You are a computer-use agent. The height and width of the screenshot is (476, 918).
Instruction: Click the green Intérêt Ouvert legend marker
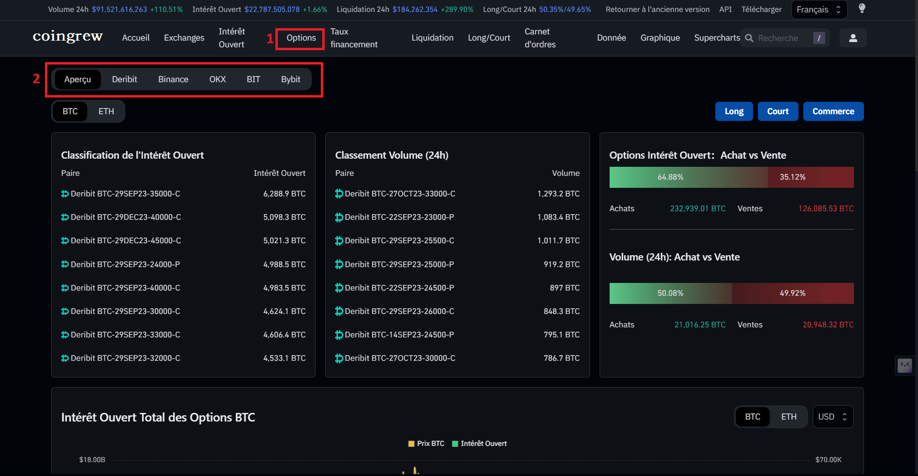[454, 444]
